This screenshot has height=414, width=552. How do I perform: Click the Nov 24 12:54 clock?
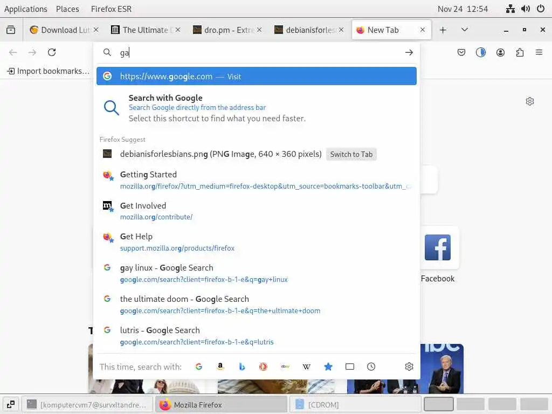tap(463, 9)
